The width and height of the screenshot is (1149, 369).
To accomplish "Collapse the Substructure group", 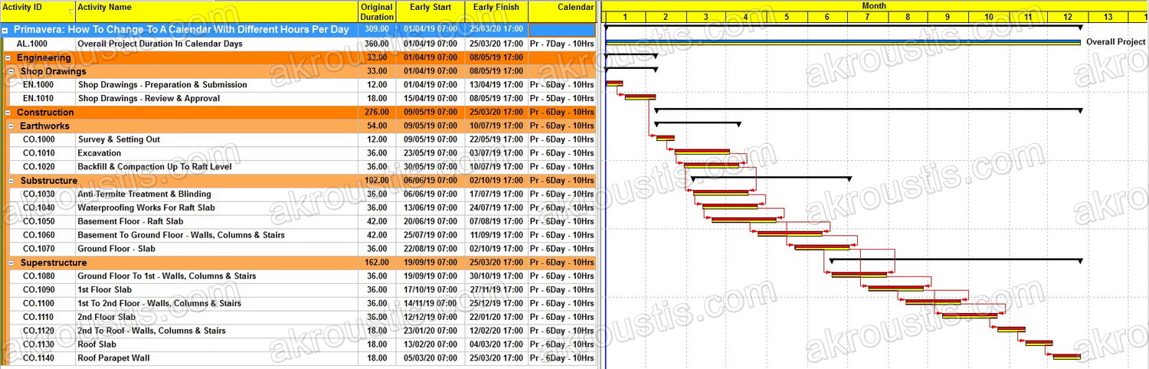I will pyautogui.click(x=11, y=181).
